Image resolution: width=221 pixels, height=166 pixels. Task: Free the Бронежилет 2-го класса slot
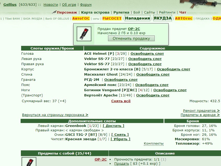tap(174, 69)
